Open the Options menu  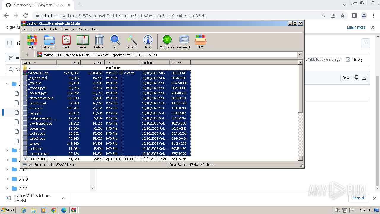(x=83, y=29)
